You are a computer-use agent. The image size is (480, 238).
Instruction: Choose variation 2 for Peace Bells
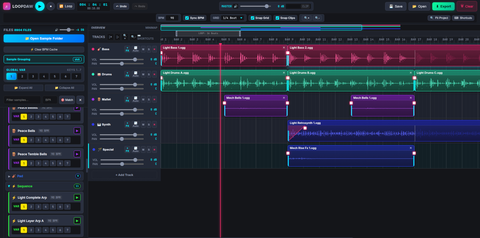pyautogui.click(x=31, y=140)
